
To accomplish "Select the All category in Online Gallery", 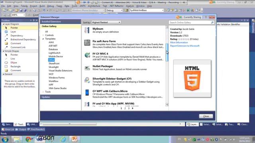I will point(47,32).
